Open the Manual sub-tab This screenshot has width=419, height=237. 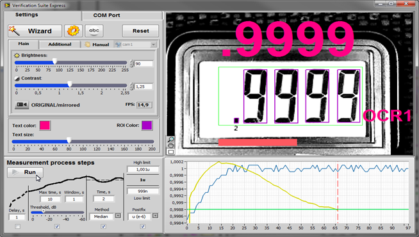tap(97, 45)
